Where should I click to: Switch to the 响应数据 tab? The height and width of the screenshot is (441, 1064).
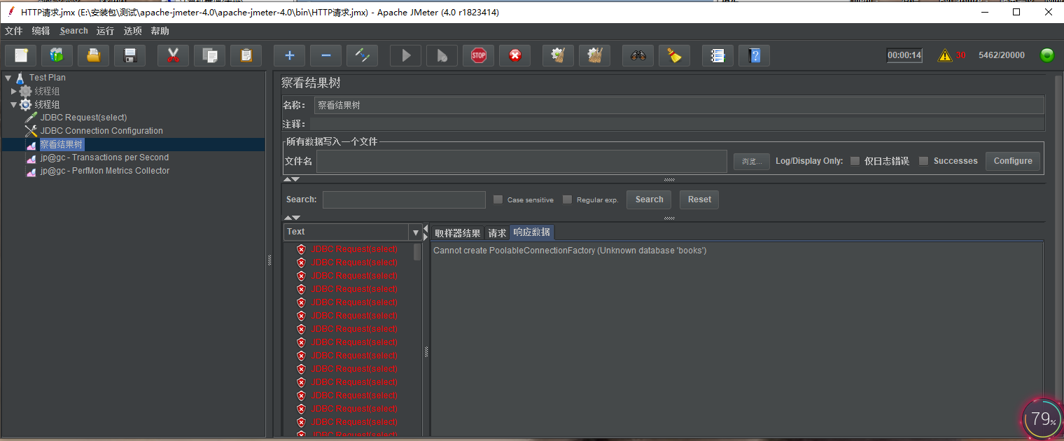531,232
